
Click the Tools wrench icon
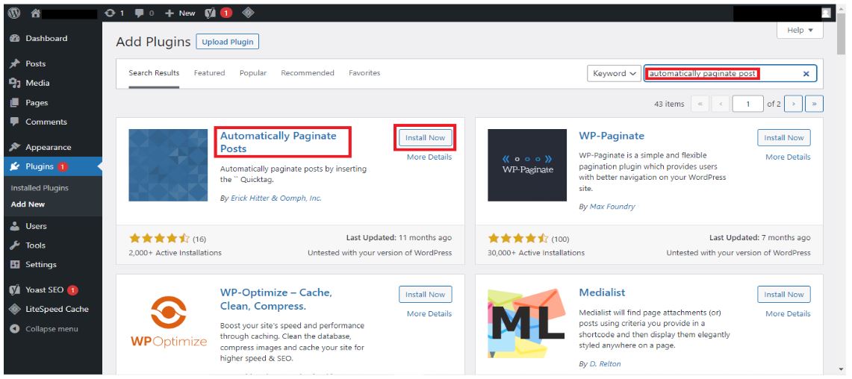pos(15,245)
